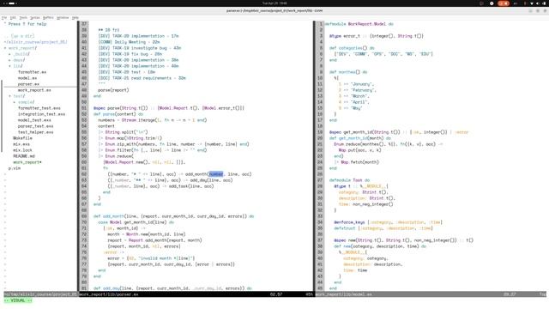Viewport: 549px width, 309px height.
Task: Open formatter.ex in the file tree
Action: tap(32, 72)
